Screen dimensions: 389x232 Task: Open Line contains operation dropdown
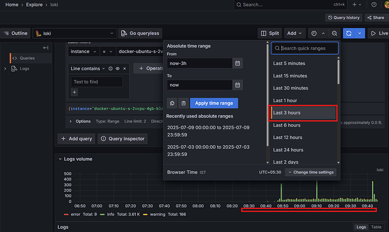(88, 68)
